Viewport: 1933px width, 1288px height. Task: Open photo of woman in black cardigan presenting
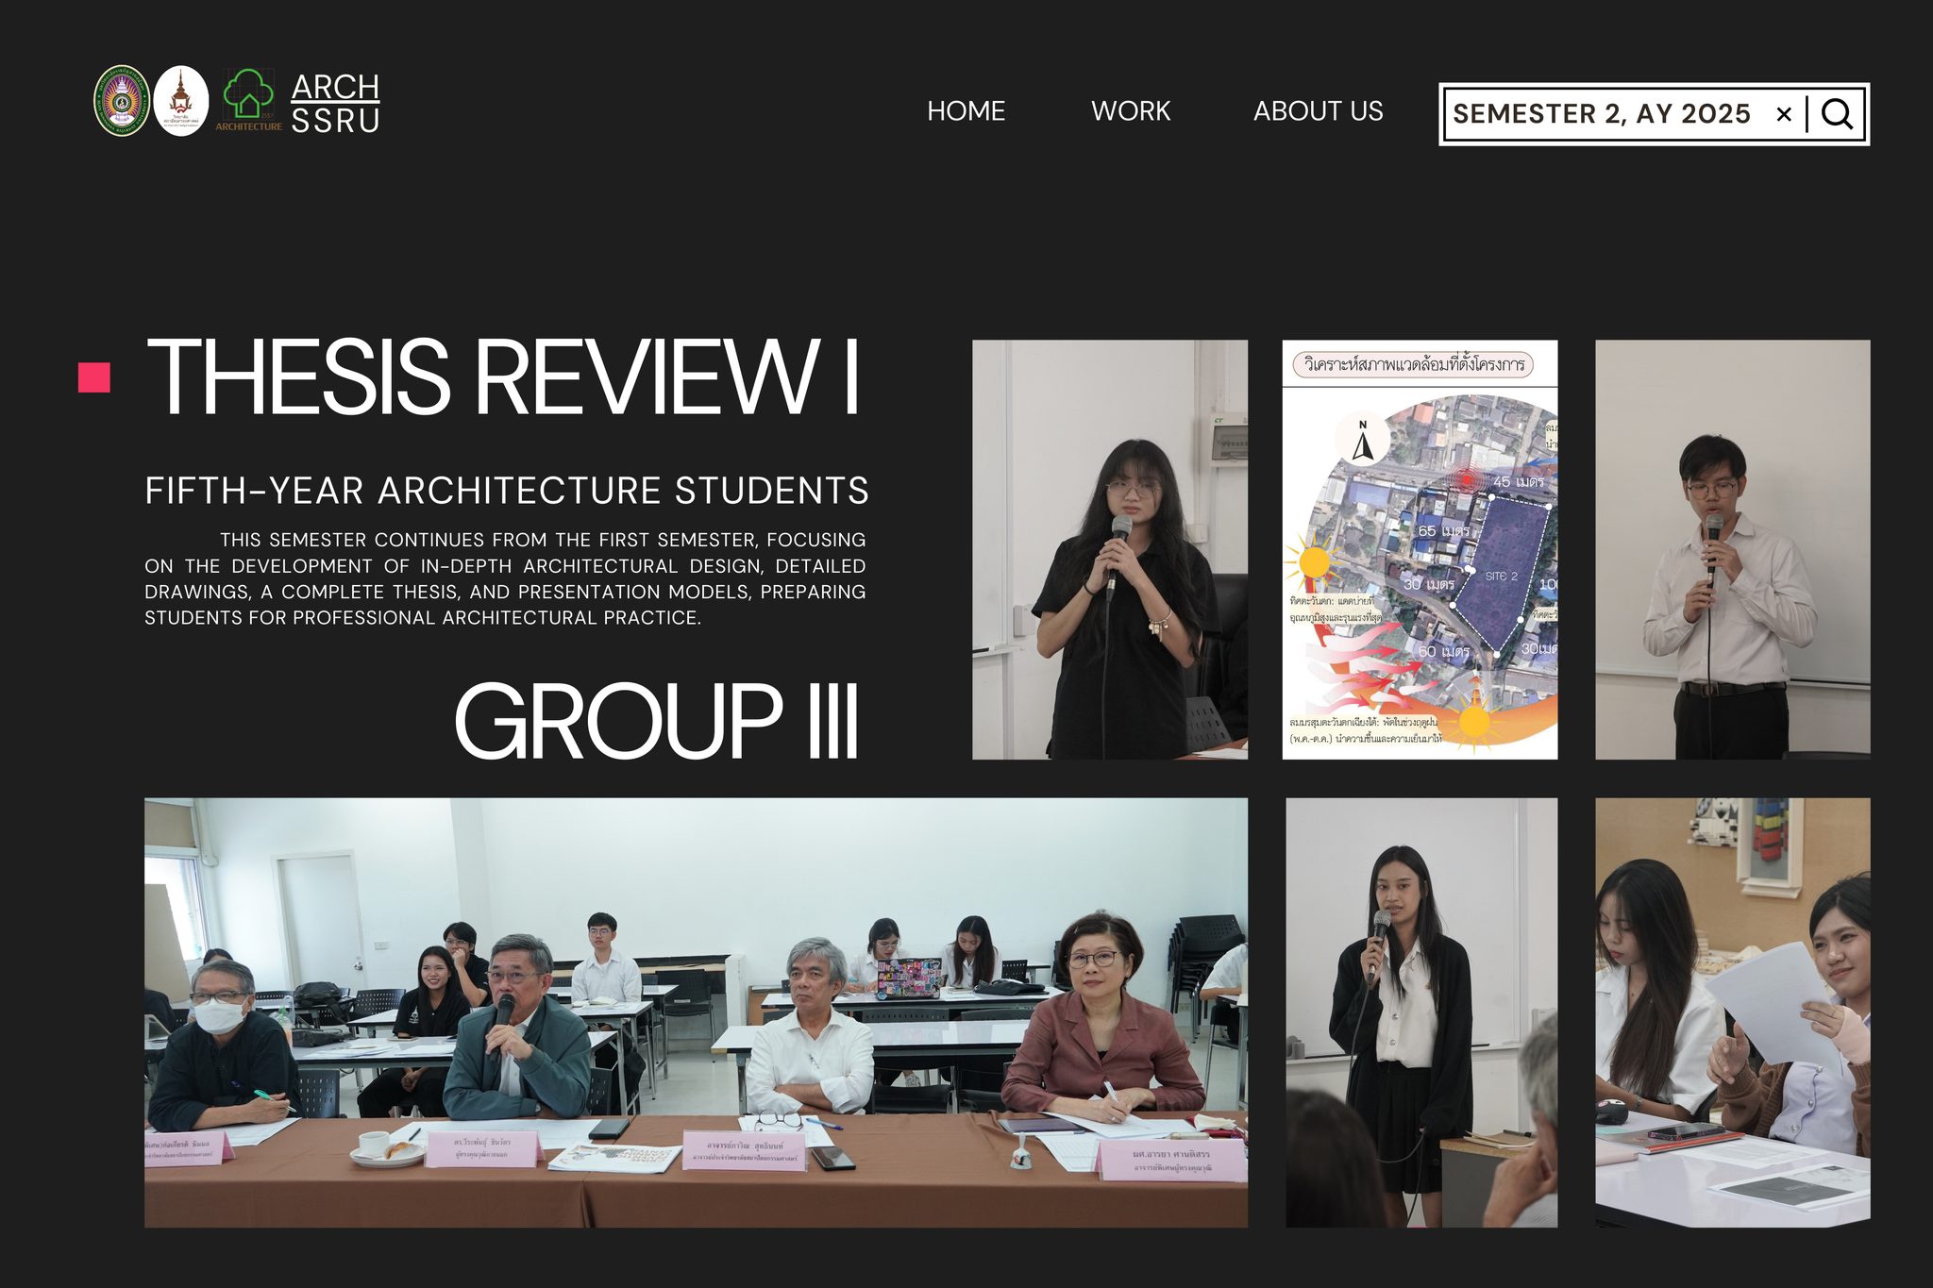pyautogui.click(x=1421, y=1012)
